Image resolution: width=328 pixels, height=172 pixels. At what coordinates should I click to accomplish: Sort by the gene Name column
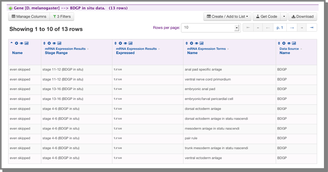11,43
